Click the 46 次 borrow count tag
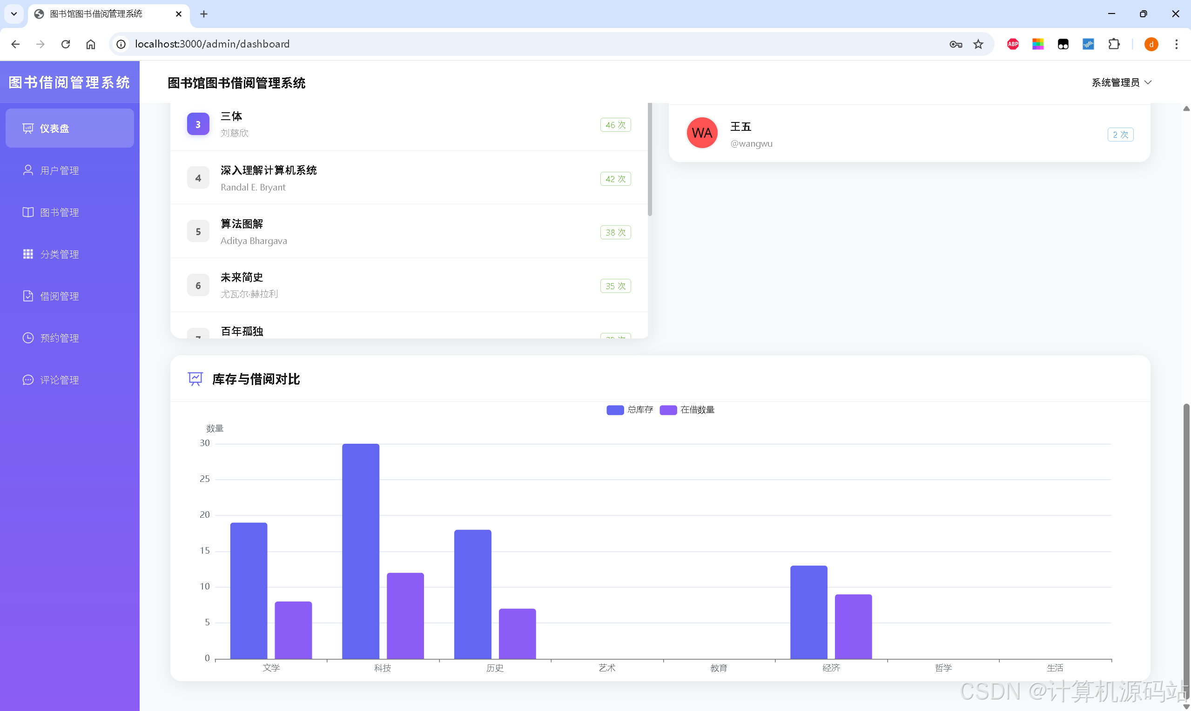Screen dimensions: 1191x711 (x=615, y=125)
